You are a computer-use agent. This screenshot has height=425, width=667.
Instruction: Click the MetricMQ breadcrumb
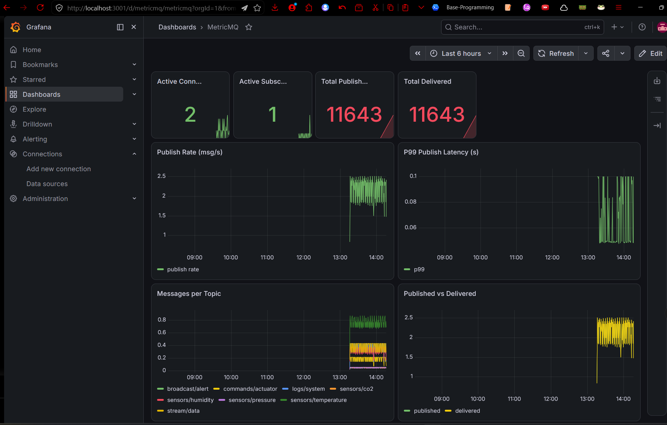click(x=223, y=27)
